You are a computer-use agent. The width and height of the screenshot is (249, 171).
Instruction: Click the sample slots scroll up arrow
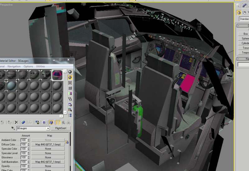pyautogui.click(x=65, y=71)
